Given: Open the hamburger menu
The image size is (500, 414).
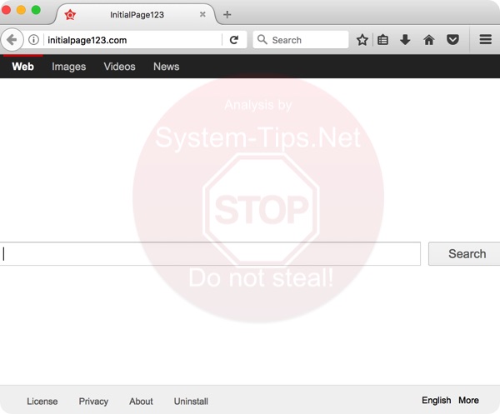Looking at the screenshot, I should click(x=485, y=40).
